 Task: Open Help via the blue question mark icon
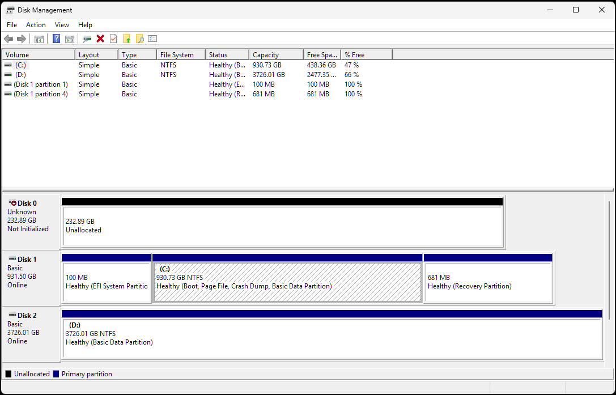click(57, 39)
